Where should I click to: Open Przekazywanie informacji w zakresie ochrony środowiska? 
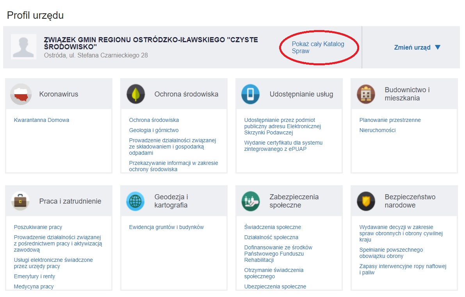173,166
